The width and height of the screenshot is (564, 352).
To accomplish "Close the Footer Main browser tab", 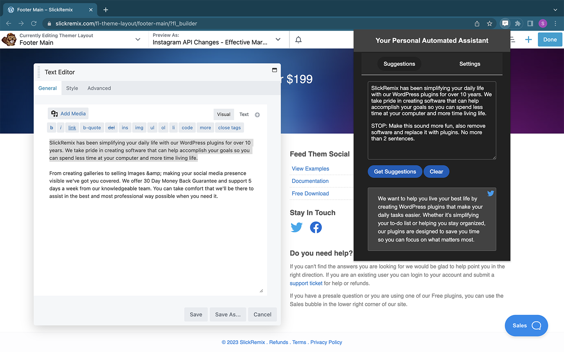I will pos(91,10).
